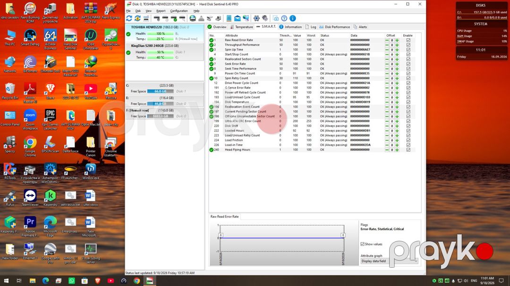Click the F: partition free space bar
Image resolution: width=510 pixels, height=286 pixels.
pos(161,116)
